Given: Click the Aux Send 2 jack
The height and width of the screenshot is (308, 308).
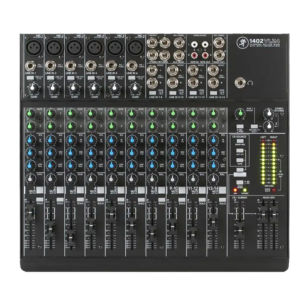Looking at the screenshot, I should pos(179,55).
